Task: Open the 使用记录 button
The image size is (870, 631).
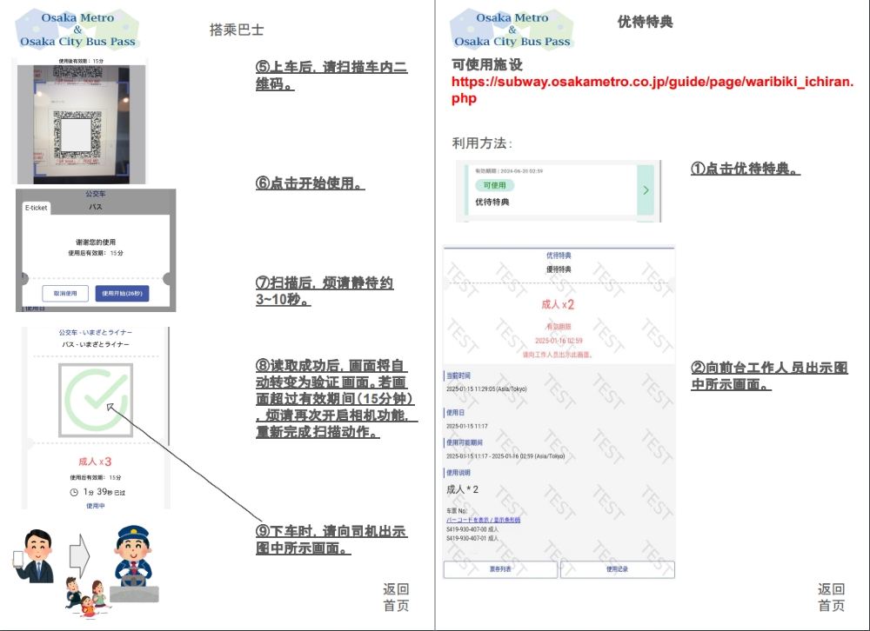Action: pos(617,569)
